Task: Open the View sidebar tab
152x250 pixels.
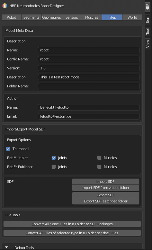Action: click(148, 44)
